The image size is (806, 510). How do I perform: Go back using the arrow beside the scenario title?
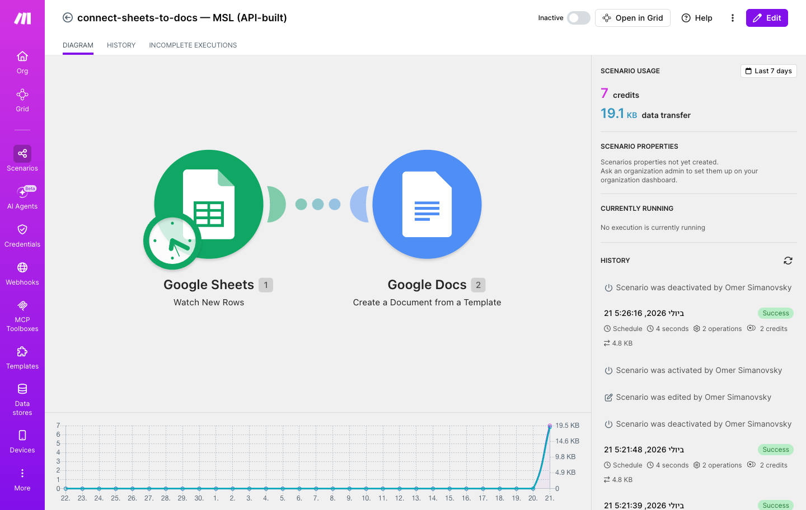coord(68,17)
